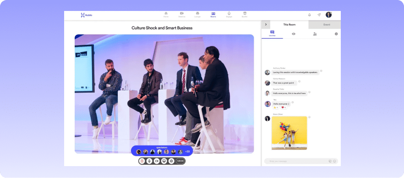Screen dimensions: 404x178
Task: Open the Booths navigation icon
Action: pyautogui.click(x=245, y=15)
